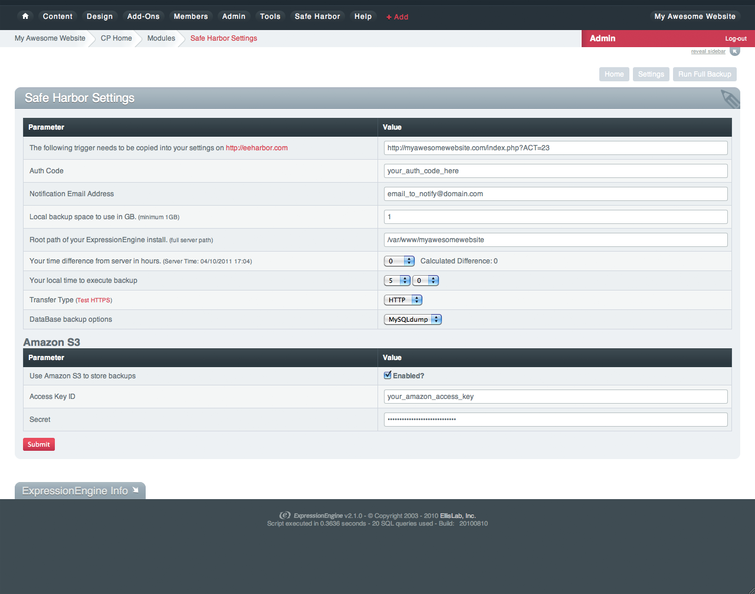
Task: Toggle the Amazon S3 Enabled checkbox
Action: tap(388, 375)
